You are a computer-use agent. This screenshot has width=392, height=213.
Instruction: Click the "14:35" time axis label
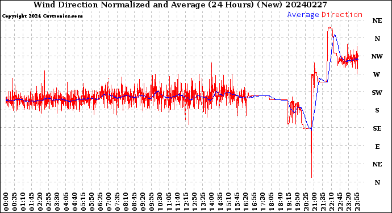coord(220,202)
